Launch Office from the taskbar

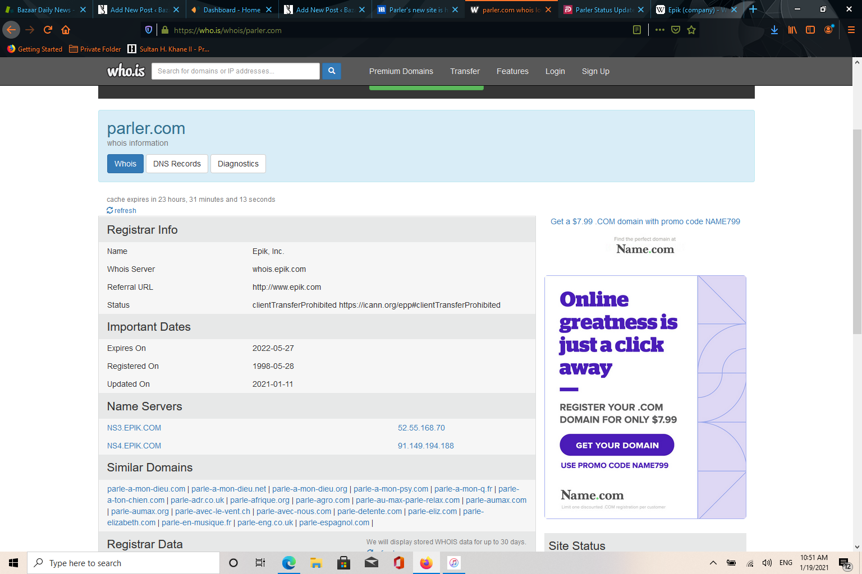pos(398,563)
